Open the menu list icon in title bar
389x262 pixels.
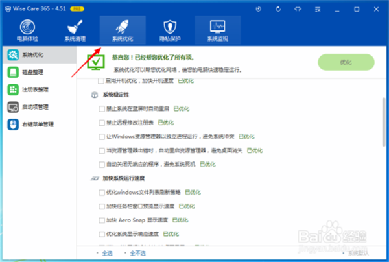point(318,10)
